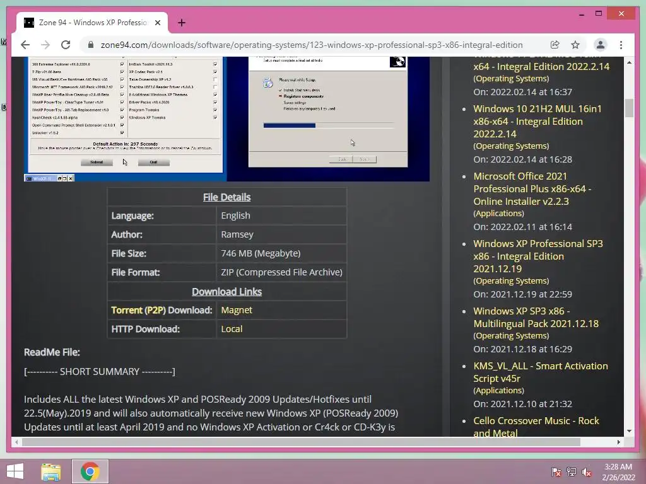Image resolution: width=646 pixels, height=484 pixels.
Task: Select ZIP (Compressed File Archive) text
Action: [x=282, y=272]
